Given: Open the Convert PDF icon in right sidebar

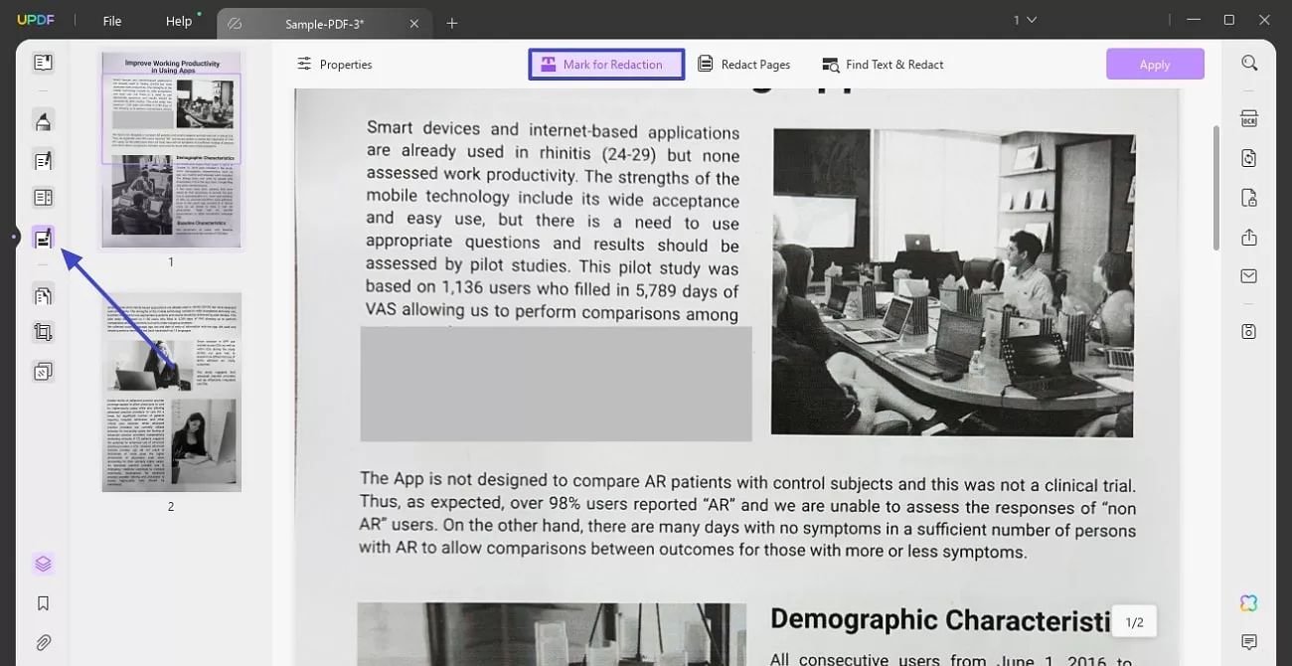Looking at the screenshot, I should click(1249, 158).
